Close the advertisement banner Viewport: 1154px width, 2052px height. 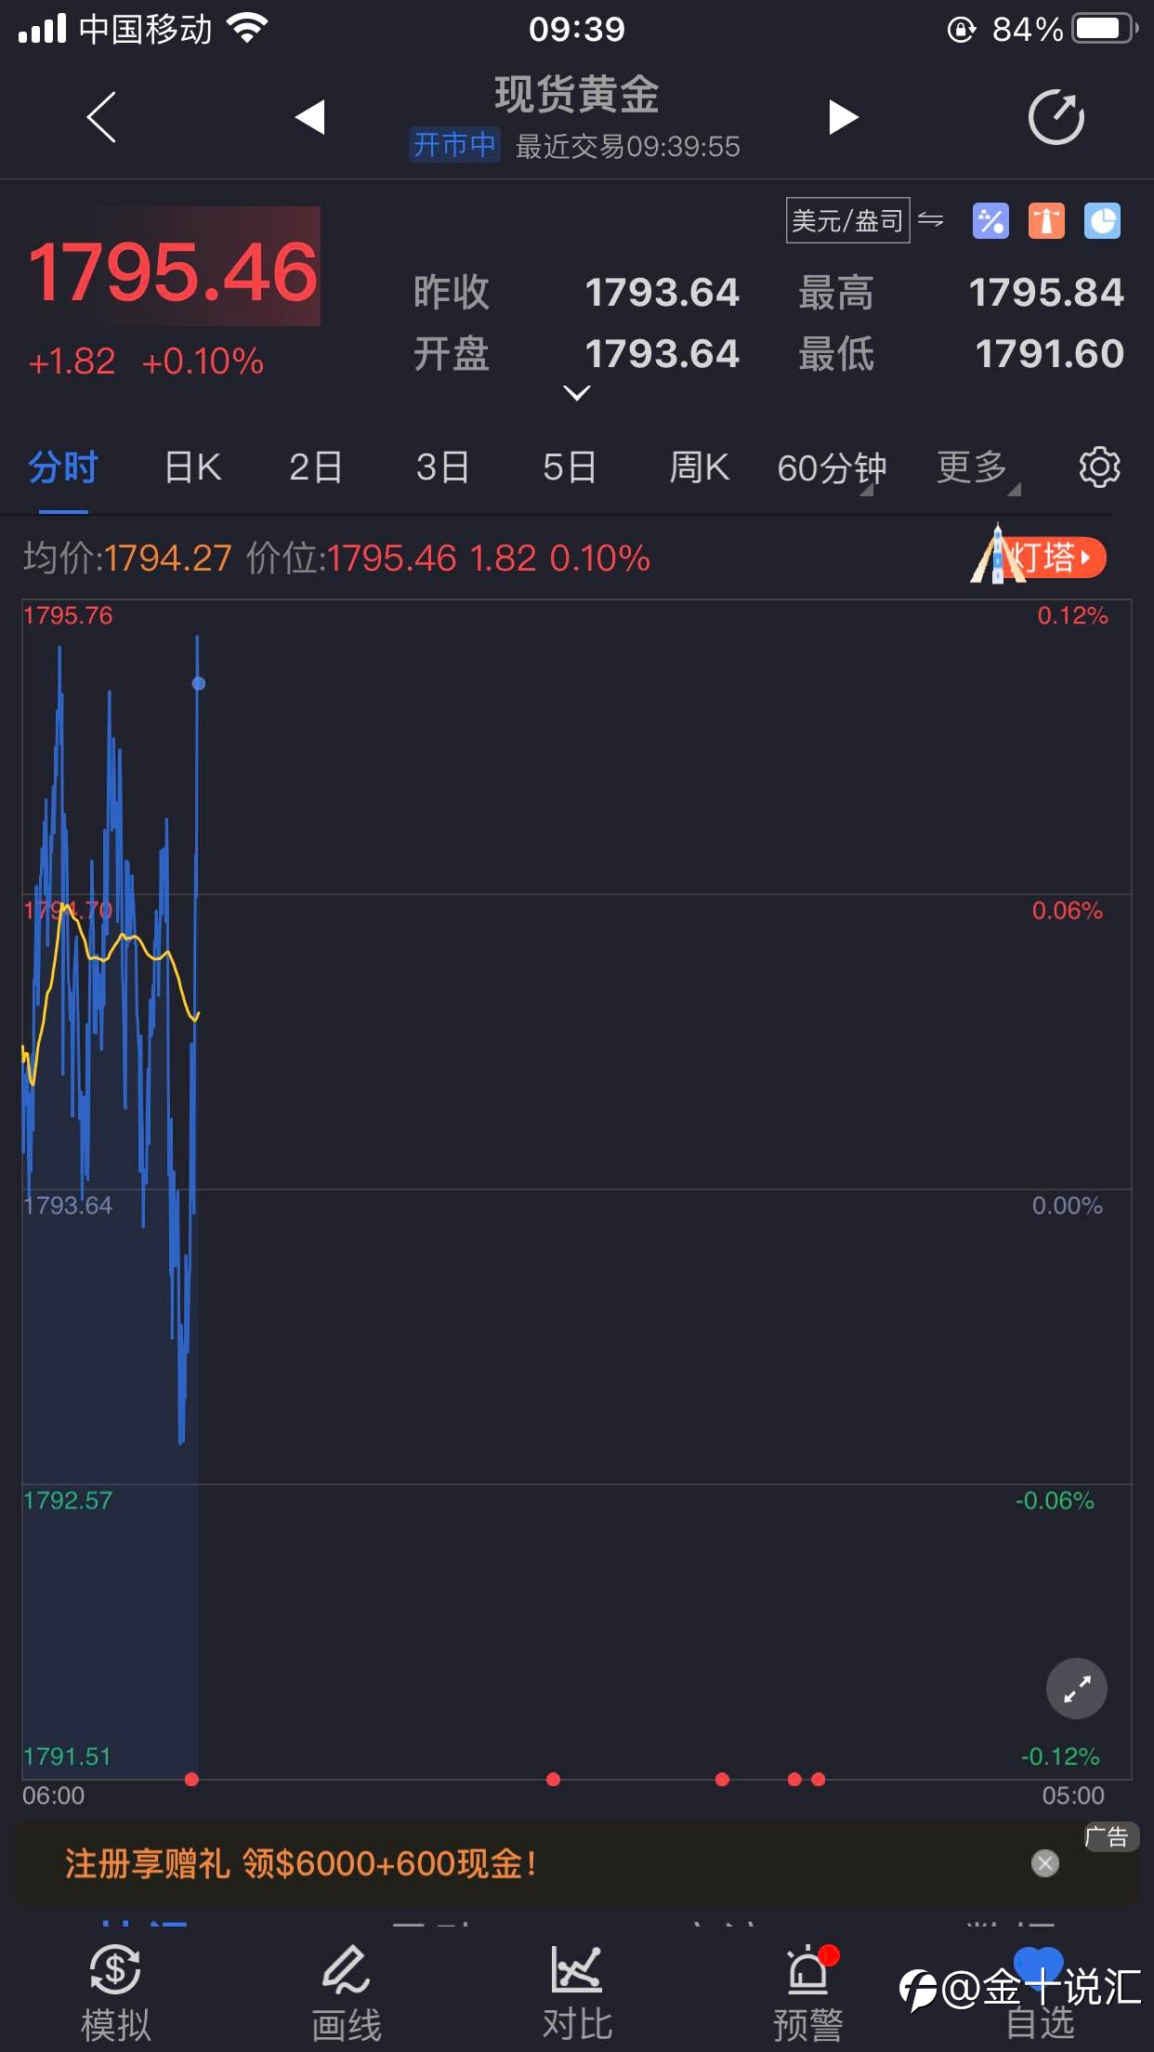click(x=1045, y=1863)
